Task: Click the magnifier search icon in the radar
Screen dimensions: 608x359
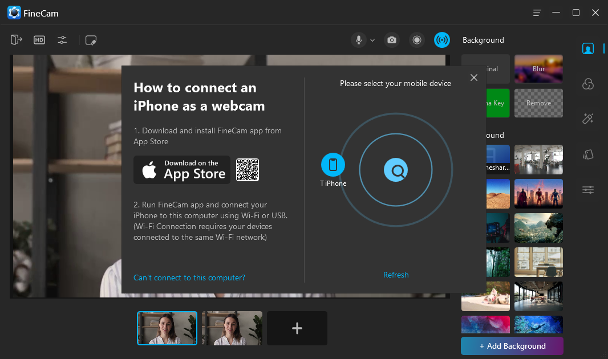Action: click(396, 170)
